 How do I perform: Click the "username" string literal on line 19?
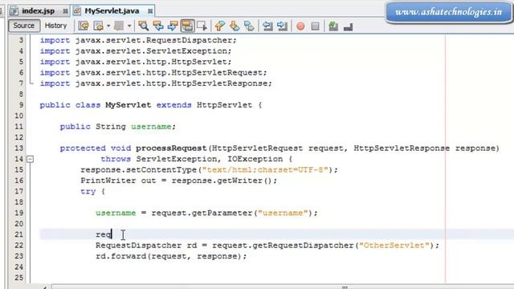point(283,214)
